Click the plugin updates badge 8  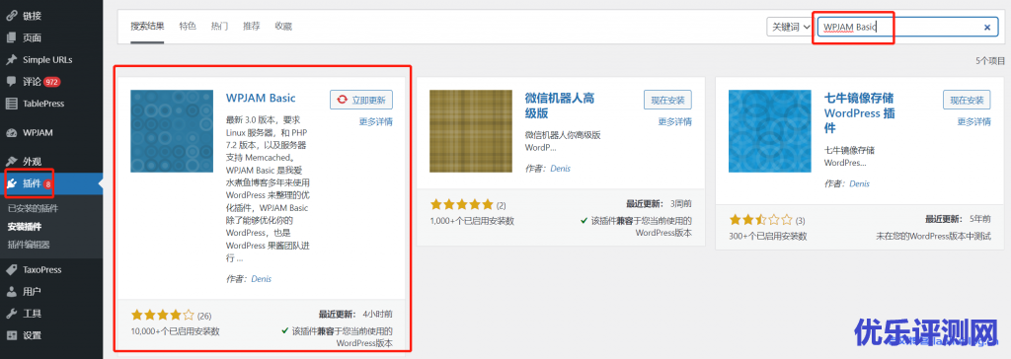click(x=48, y=184)
